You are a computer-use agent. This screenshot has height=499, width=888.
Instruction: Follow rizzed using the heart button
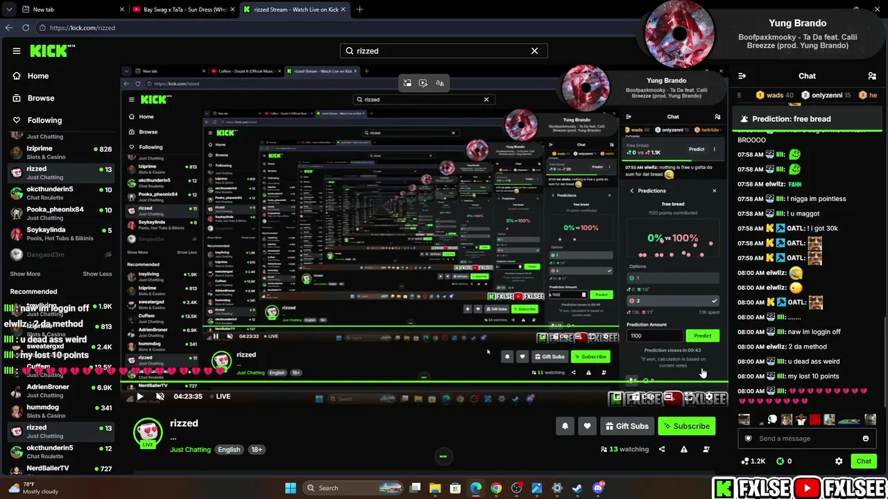587,426
